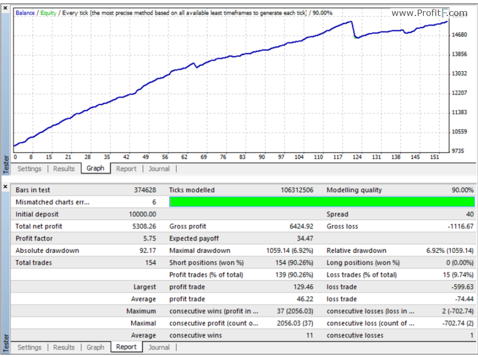This screenshot has width=478, height=357.
Task: Close the lower Tester report panel
Action: (x=5, y=186)
